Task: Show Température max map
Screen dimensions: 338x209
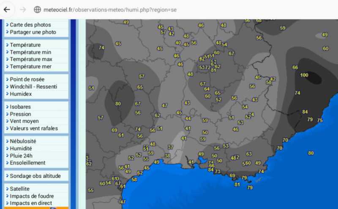Action: (31, 59)
